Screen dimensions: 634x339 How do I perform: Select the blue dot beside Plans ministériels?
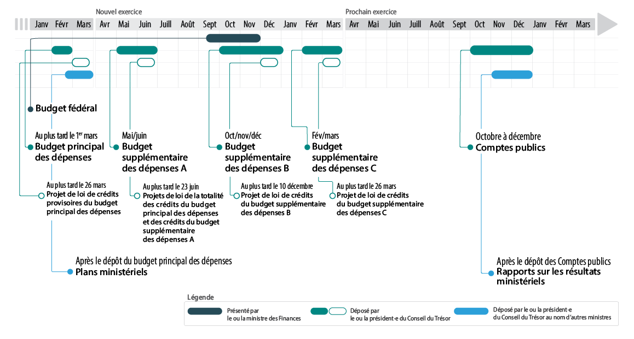(x=70, y=272)
